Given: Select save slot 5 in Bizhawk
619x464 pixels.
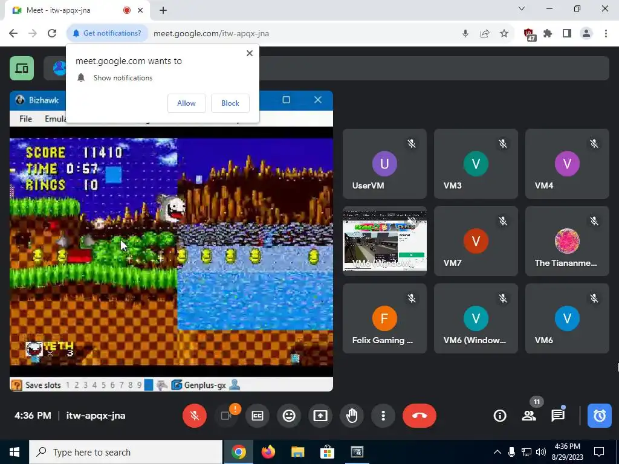Looking at the screenshot, I should click(x=103, y=385).
